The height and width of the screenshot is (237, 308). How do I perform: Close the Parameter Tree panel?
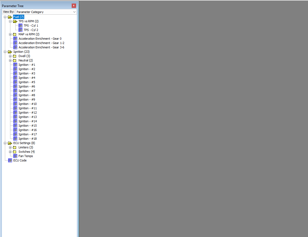tap(74, 6)
